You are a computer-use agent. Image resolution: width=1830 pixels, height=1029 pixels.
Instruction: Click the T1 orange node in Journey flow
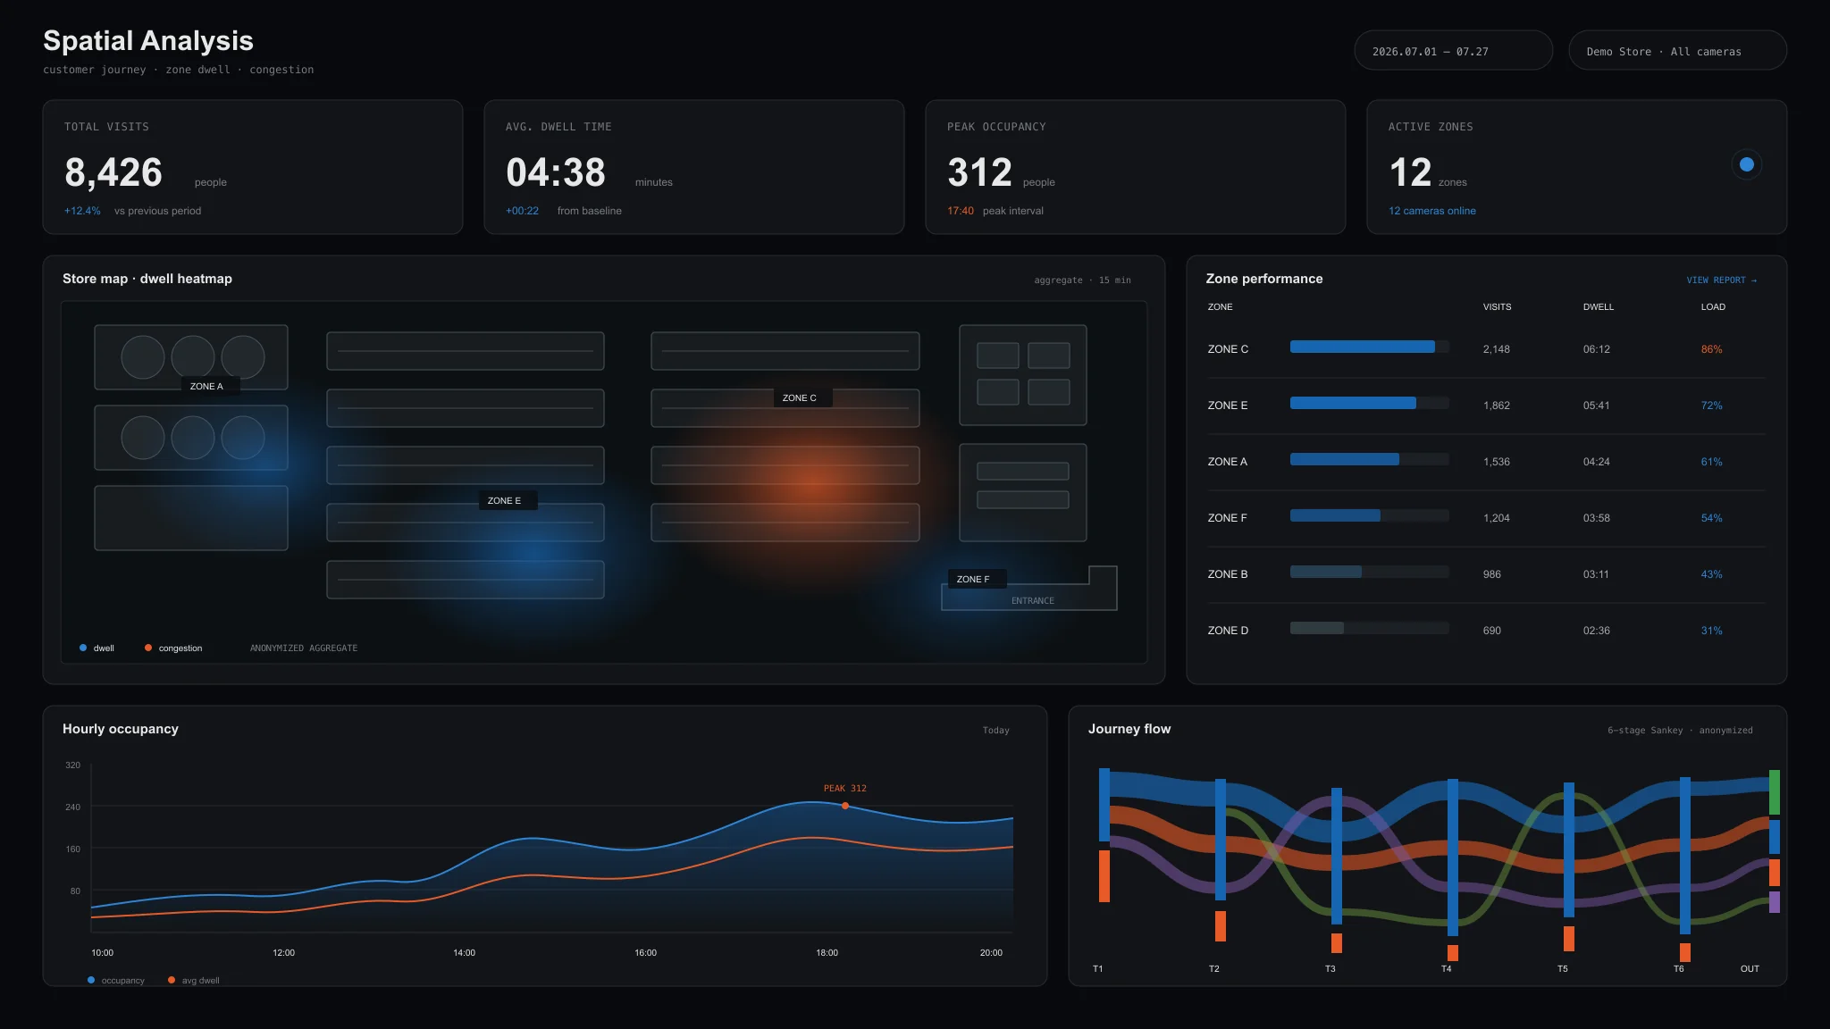click(x=1104, y=876)
